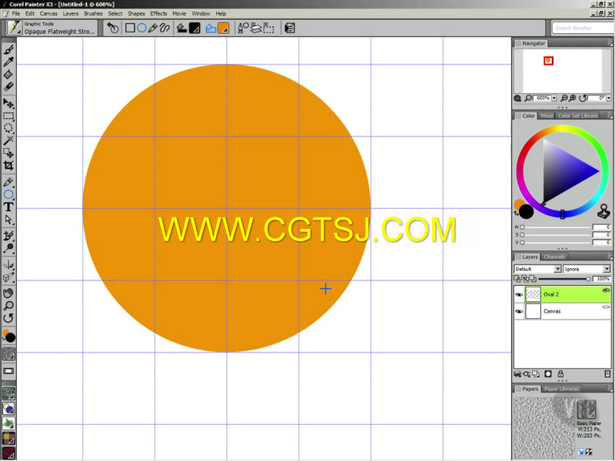Choose Quick Curve in property bar
615x461 pixels.
[x=165, y=28]
